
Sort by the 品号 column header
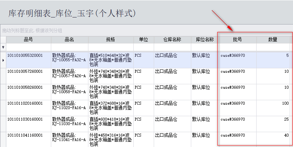pyautogui.click(x=29, y=40)
